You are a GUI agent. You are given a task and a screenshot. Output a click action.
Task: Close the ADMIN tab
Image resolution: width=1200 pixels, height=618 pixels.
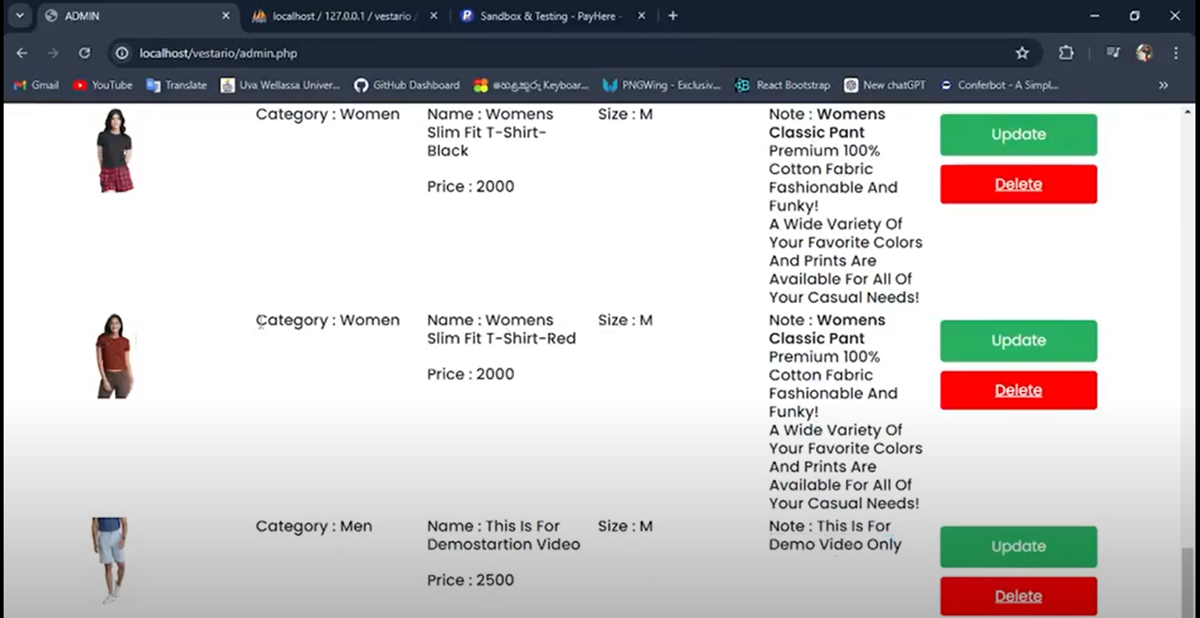(x=226, y=16)
